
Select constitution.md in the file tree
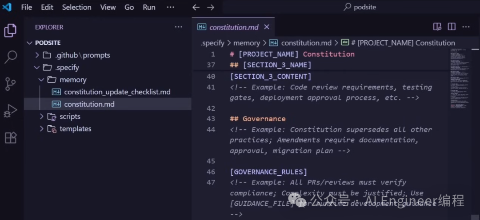coord(108,104)
